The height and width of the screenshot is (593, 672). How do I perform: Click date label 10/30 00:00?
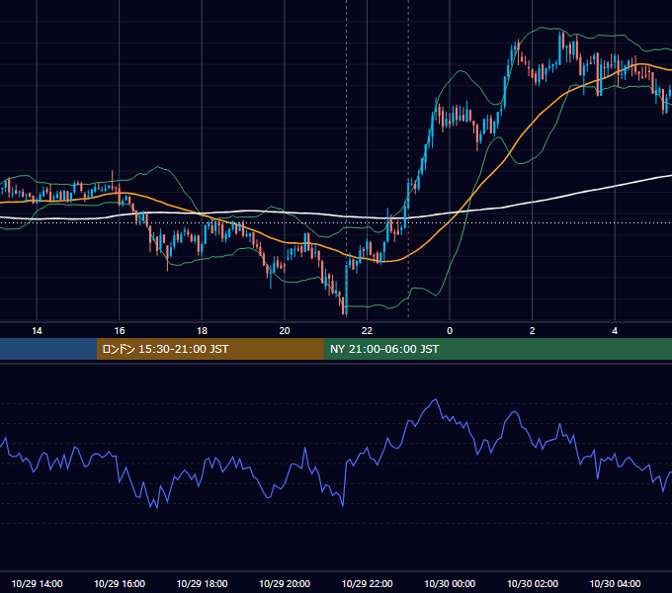(x=450, y=583)
